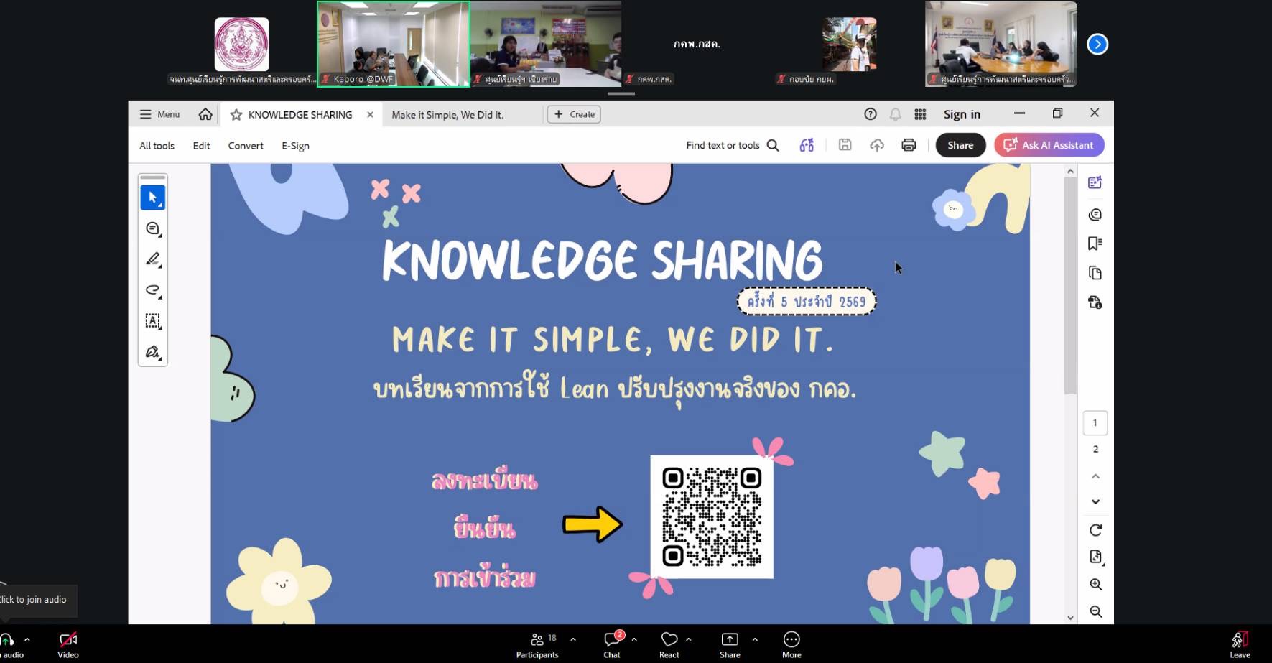Click Ask AI Assistant
This screenshot has width=1272, height=663.
1049,145
